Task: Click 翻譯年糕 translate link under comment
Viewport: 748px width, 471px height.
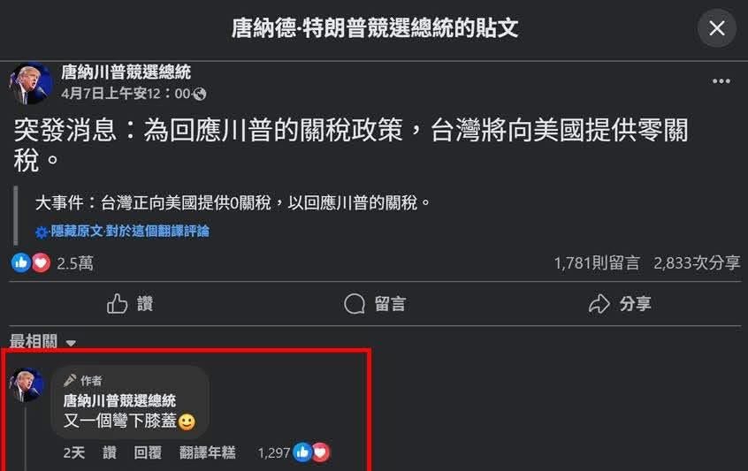Action: click(x=208, y=452)
